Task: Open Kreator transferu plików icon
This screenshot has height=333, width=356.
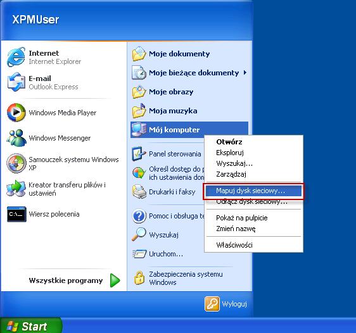Action: [x=16, y=188]
